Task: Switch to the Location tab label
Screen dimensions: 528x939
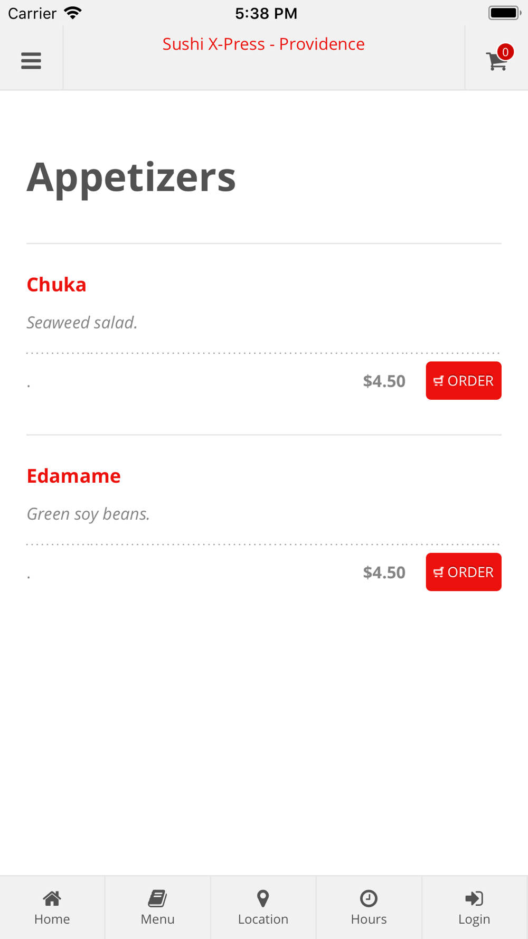Action: (263, 919)
